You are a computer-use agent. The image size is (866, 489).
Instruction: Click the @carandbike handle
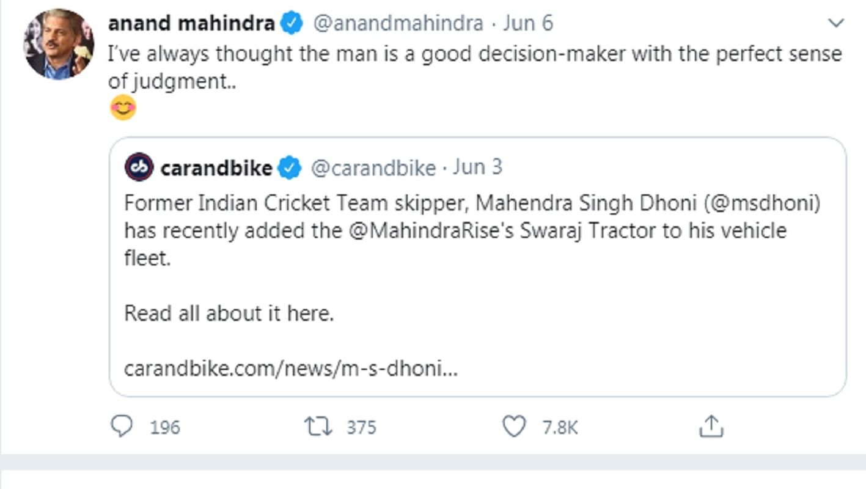pos(373,168)
